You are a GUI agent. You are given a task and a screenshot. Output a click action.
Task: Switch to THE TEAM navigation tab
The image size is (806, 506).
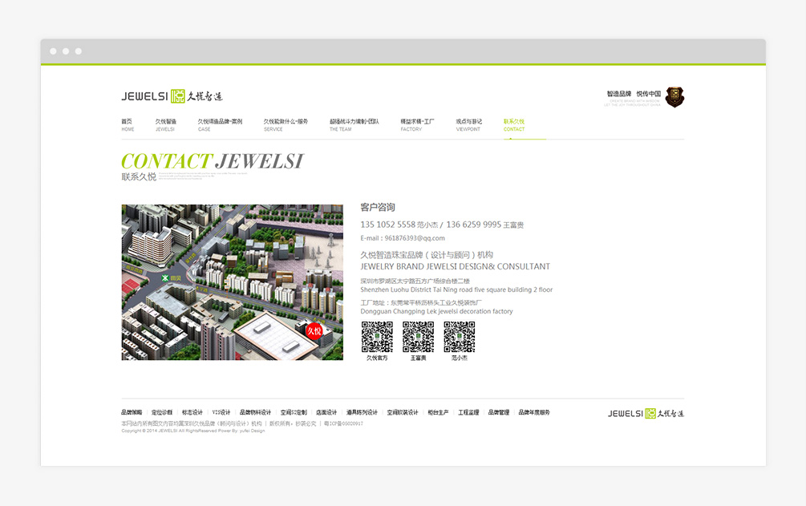(x=354, y=125)
